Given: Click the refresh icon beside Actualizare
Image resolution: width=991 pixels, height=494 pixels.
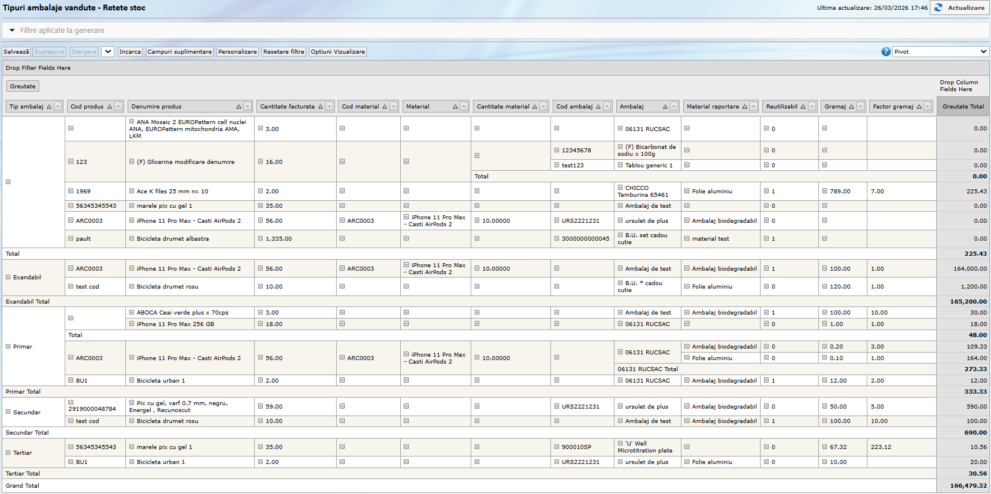Looking at the screenshot, I should point(938,8).
